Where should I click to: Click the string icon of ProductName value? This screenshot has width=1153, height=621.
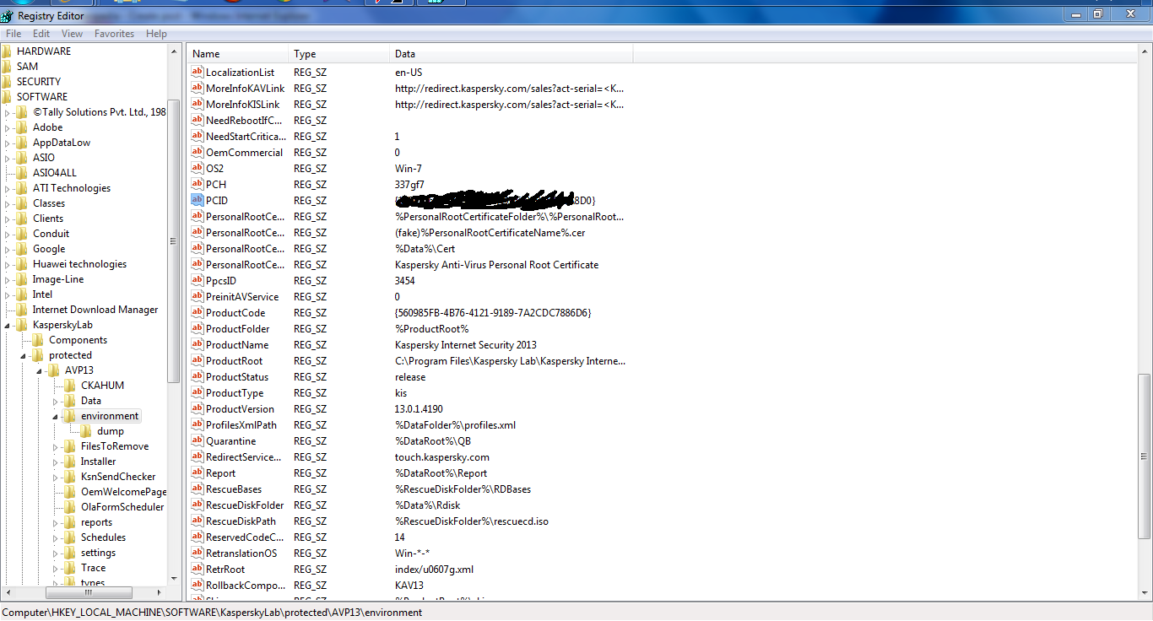tap(198, 344)
